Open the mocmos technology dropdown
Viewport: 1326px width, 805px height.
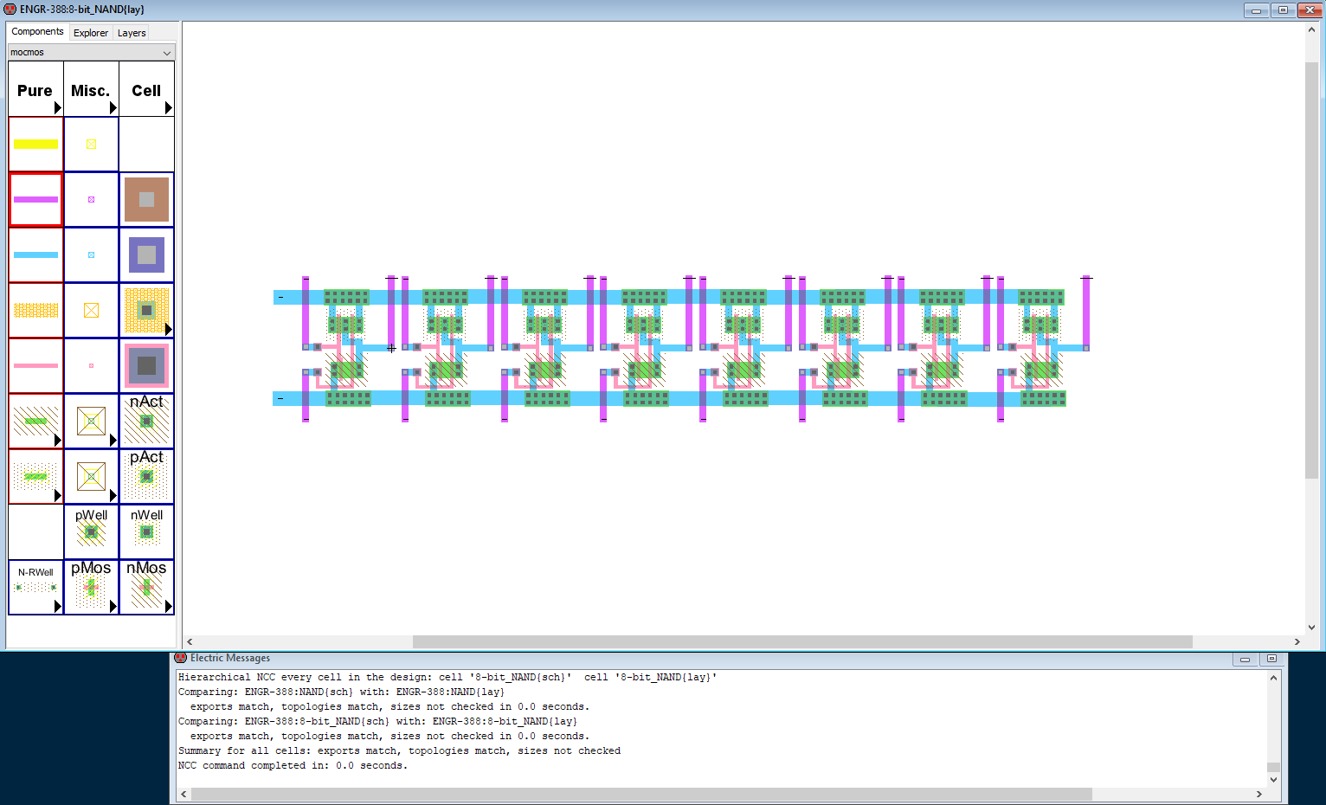coord(91,52)
